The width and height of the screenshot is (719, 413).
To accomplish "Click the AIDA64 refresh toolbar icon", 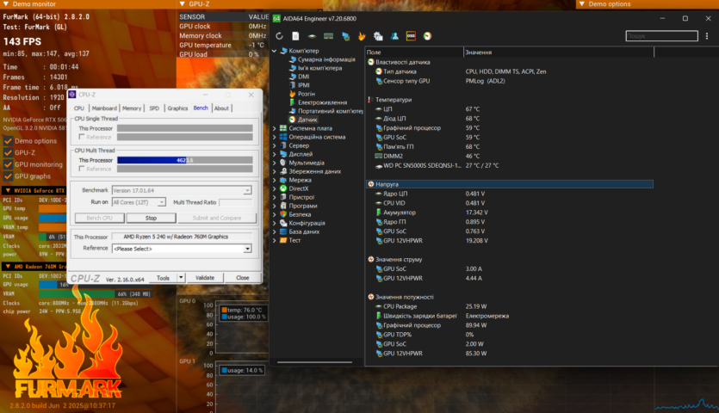I will coord(280,36).
